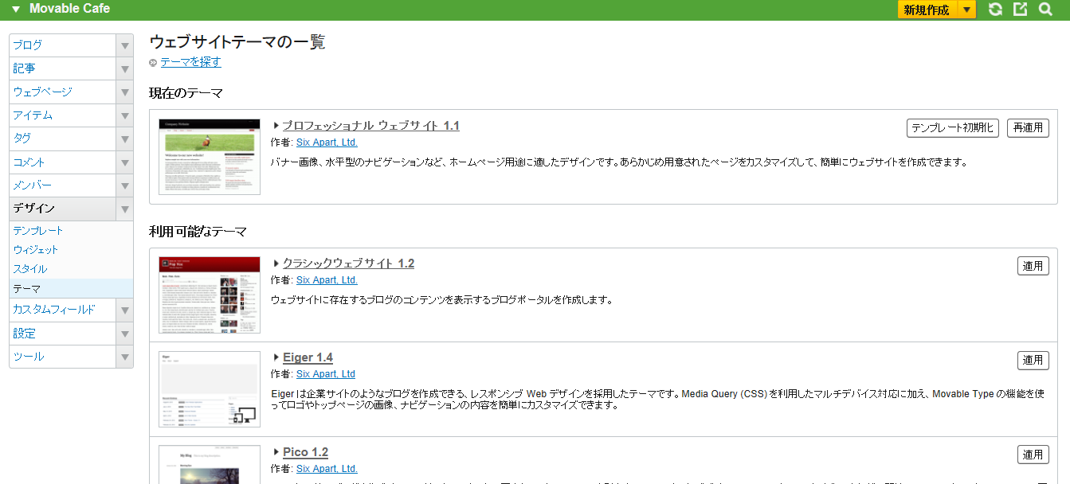Click Six Apart link under Pico
This screenshot has width=1070, height=484.
(327, 469)
